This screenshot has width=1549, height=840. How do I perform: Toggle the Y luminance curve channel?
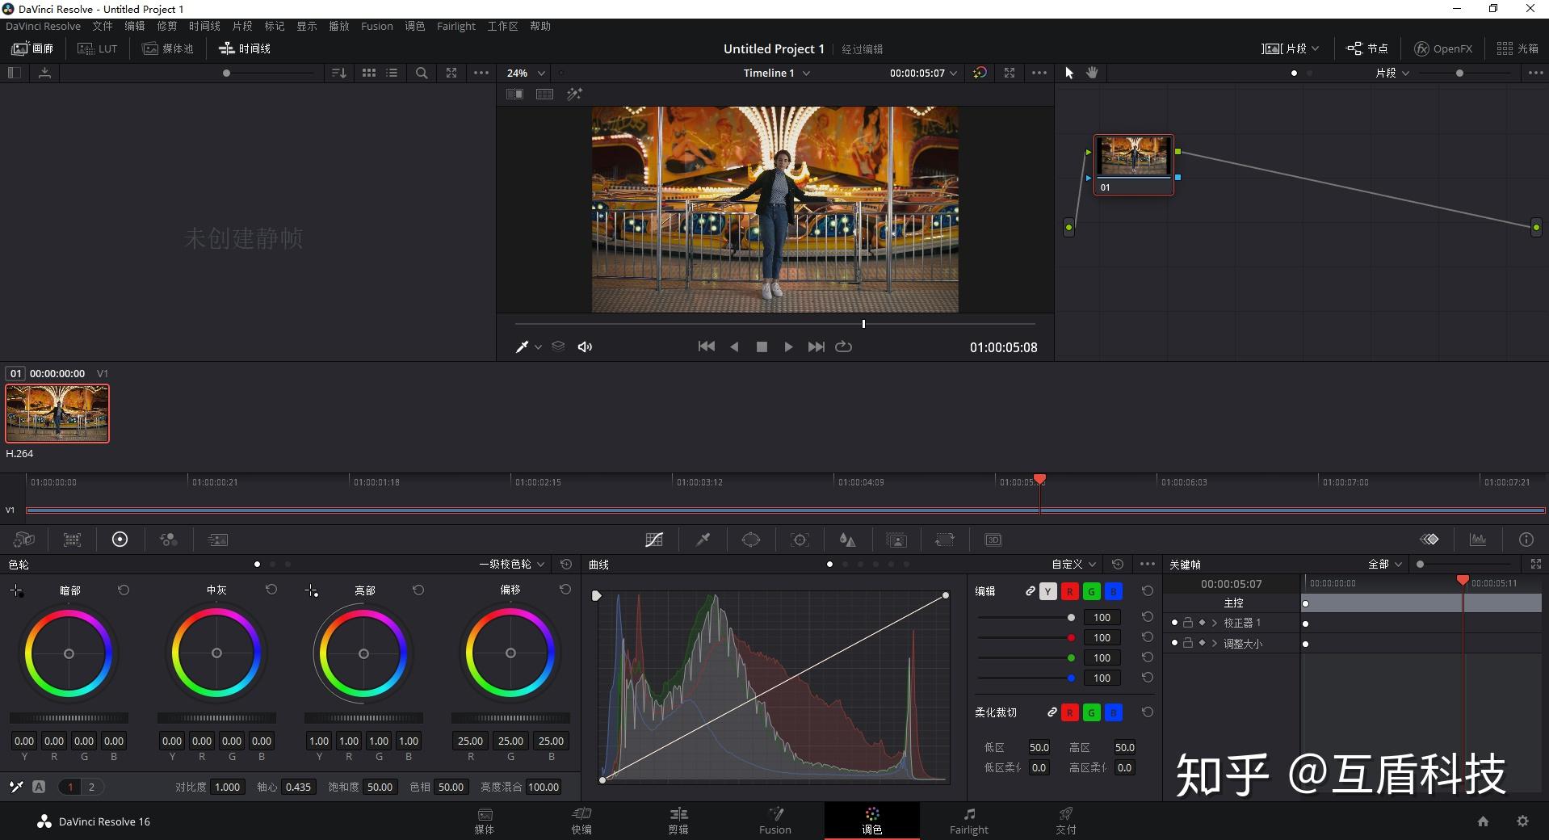[1047, 591]
